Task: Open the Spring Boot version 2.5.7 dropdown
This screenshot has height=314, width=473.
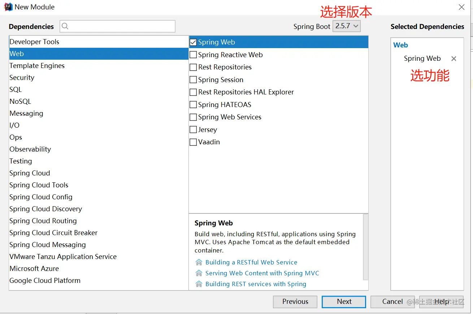Action: [346, 26]
